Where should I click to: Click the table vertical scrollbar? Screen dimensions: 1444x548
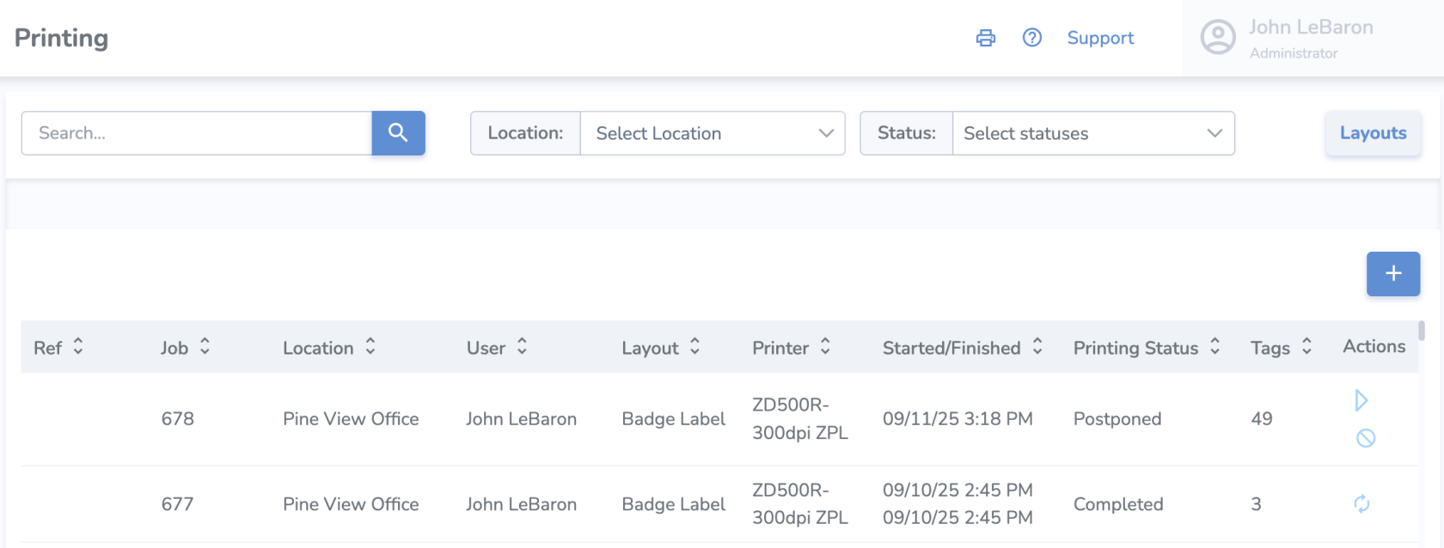(x=1422, y=332)
